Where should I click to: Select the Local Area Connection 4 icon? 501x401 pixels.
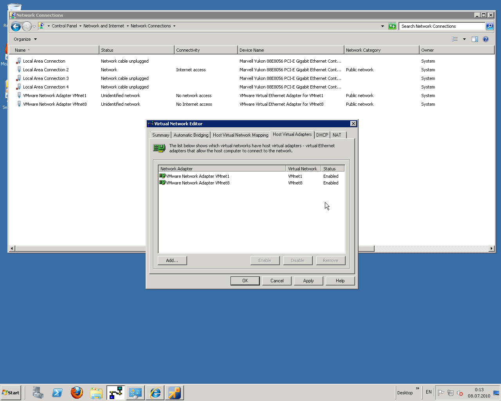[x=18, y=87]
